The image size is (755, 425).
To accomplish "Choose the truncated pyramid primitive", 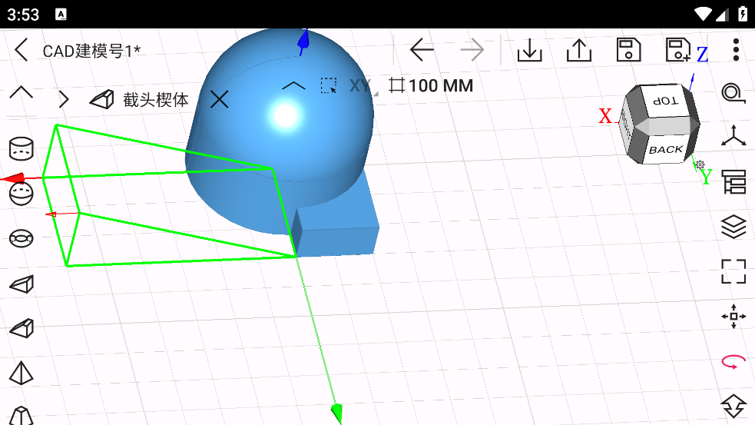I will coord(22,415).
